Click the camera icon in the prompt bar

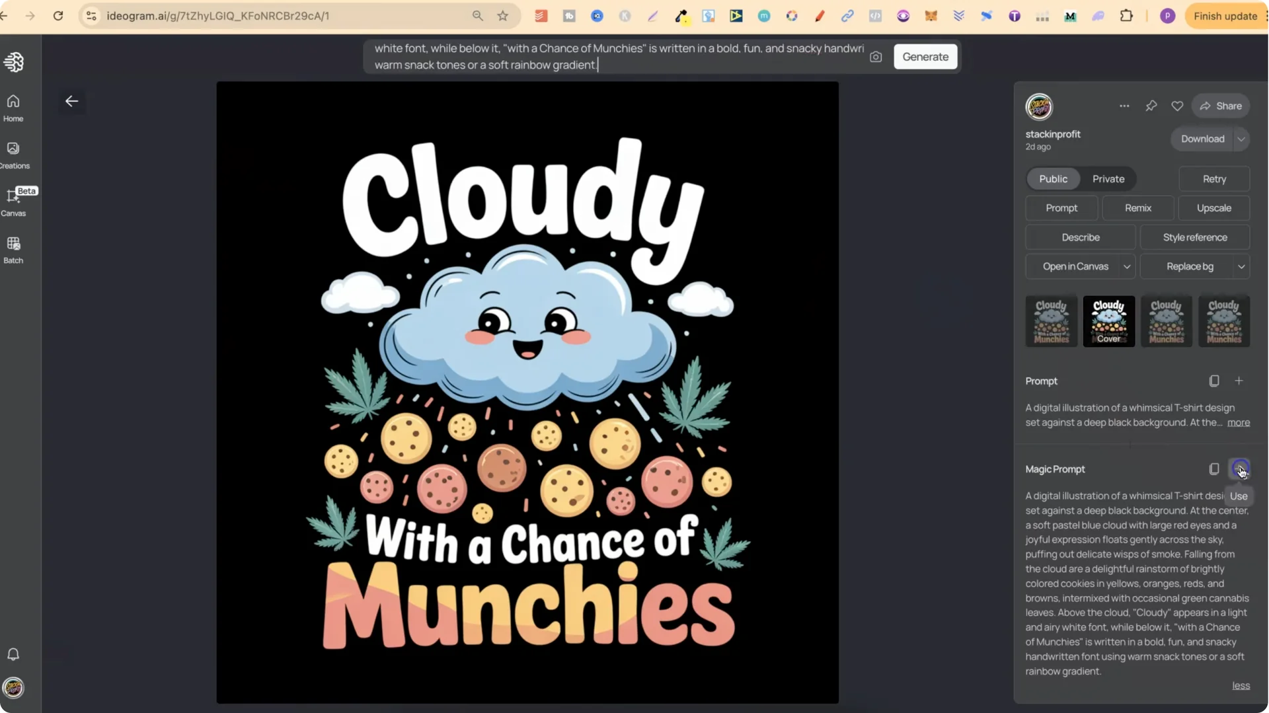(x=876, y=57)
